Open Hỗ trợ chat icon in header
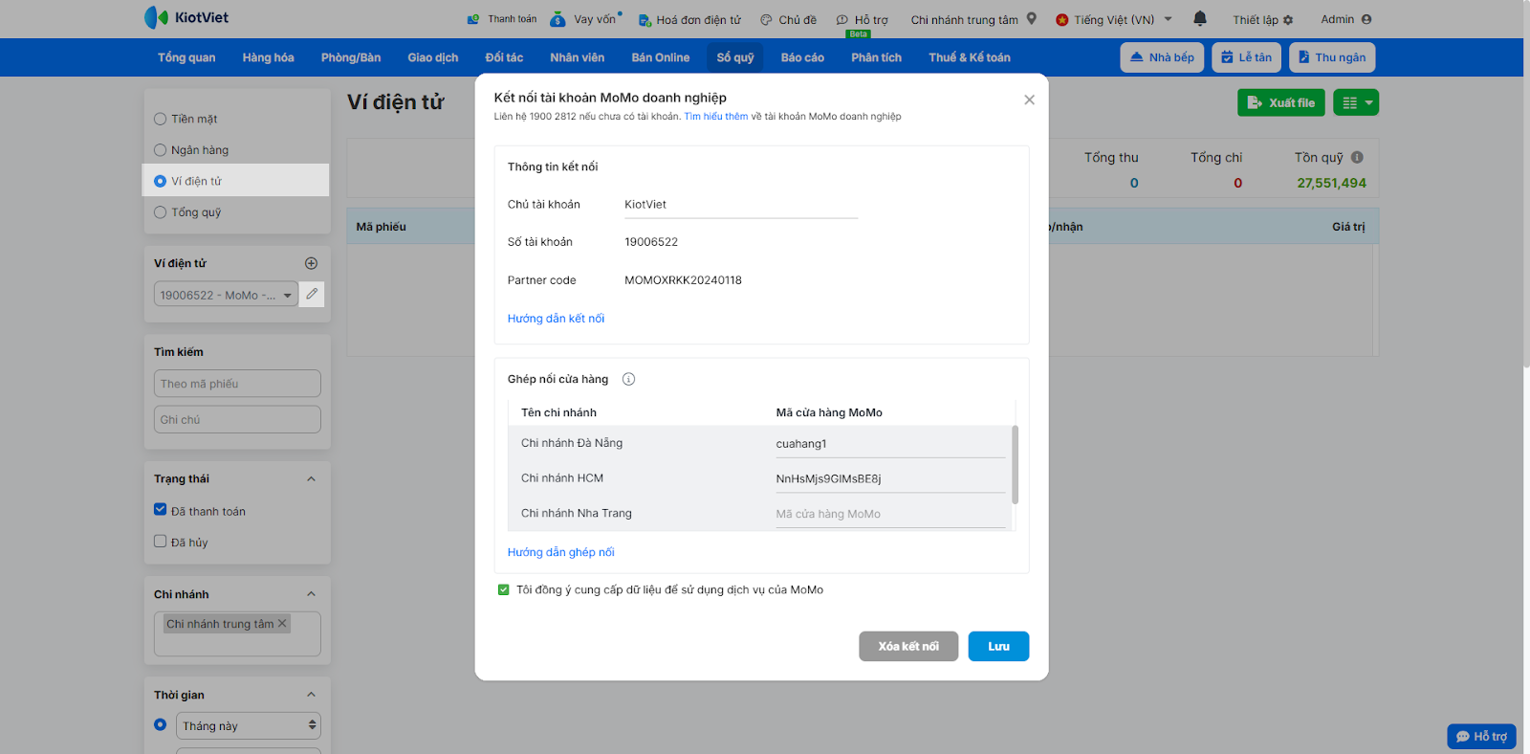The width and height of the screenshot is (1530, 754). 842,20
